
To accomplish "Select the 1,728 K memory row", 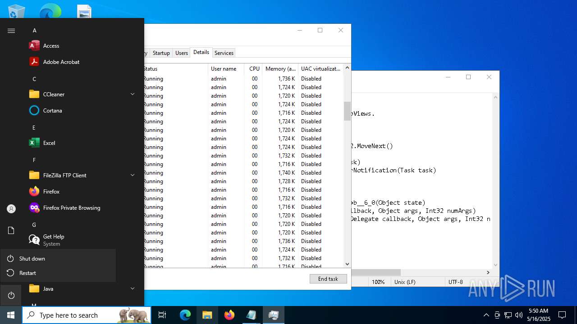I will (243, 181).
